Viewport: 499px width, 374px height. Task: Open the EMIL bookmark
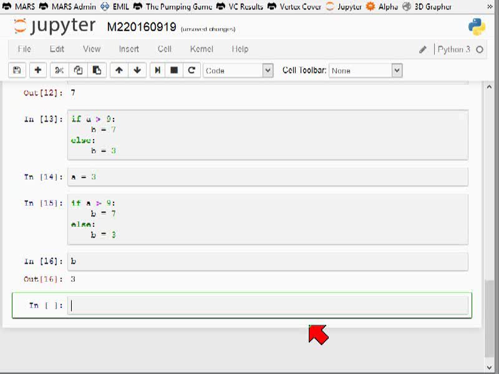(x=115, y=6)
